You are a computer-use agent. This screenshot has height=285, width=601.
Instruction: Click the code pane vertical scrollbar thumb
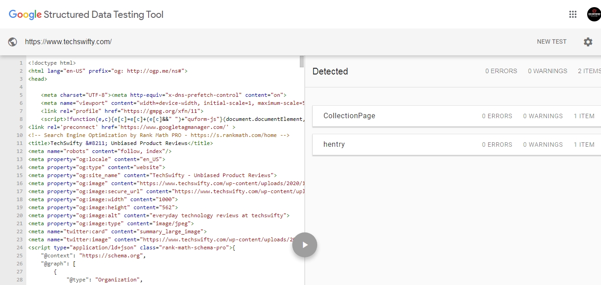(x=302, y=62)
